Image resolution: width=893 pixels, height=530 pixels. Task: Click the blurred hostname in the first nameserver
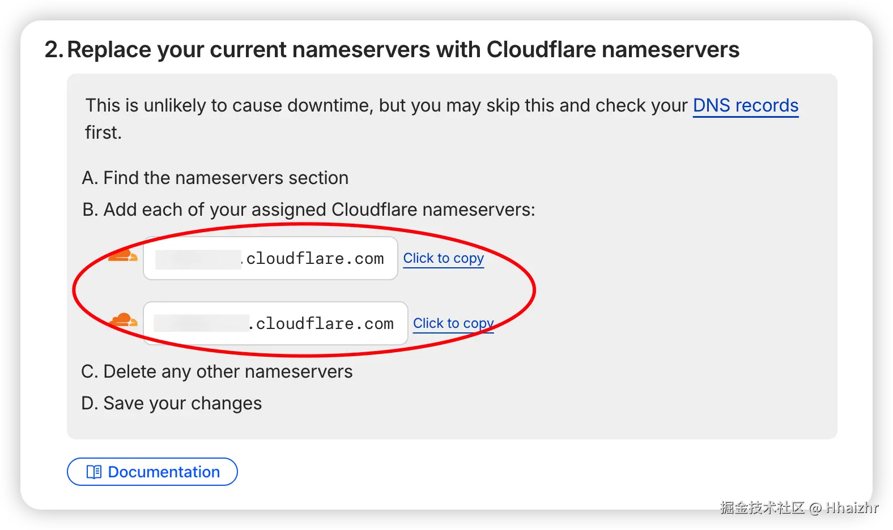[198, 259]
